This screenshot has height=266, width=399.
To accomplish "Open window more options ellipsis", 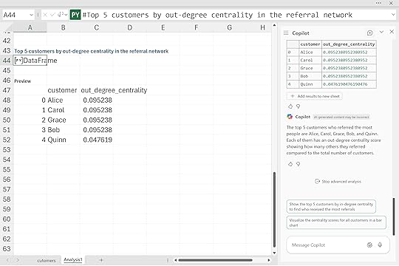I will (x=378, y=3).
